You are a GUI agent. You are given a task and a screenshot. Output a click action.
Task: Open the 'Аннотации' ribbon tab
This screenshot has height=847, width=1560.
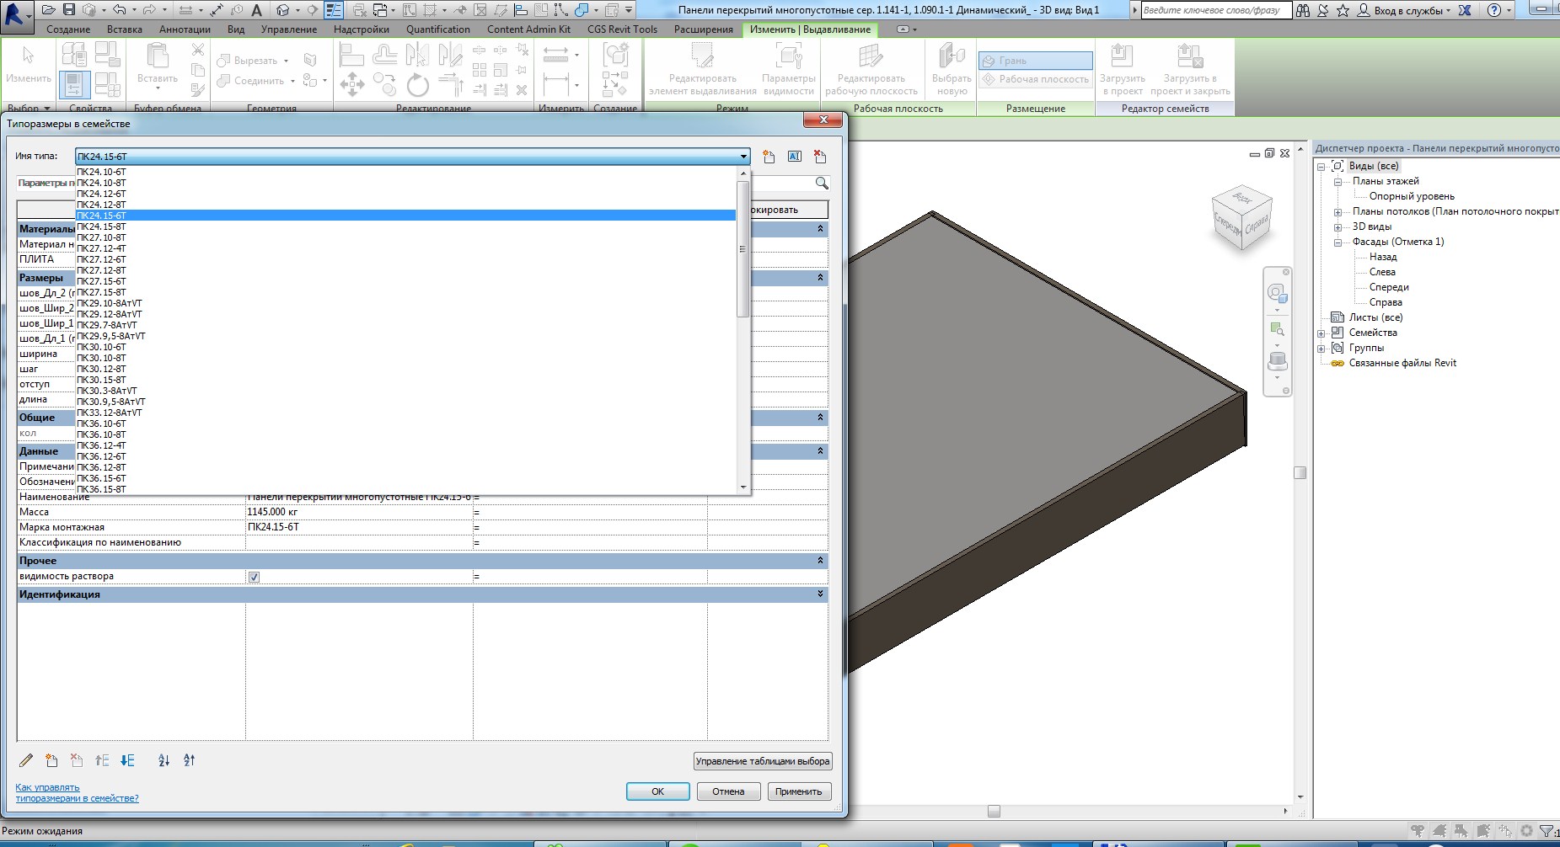185,29
